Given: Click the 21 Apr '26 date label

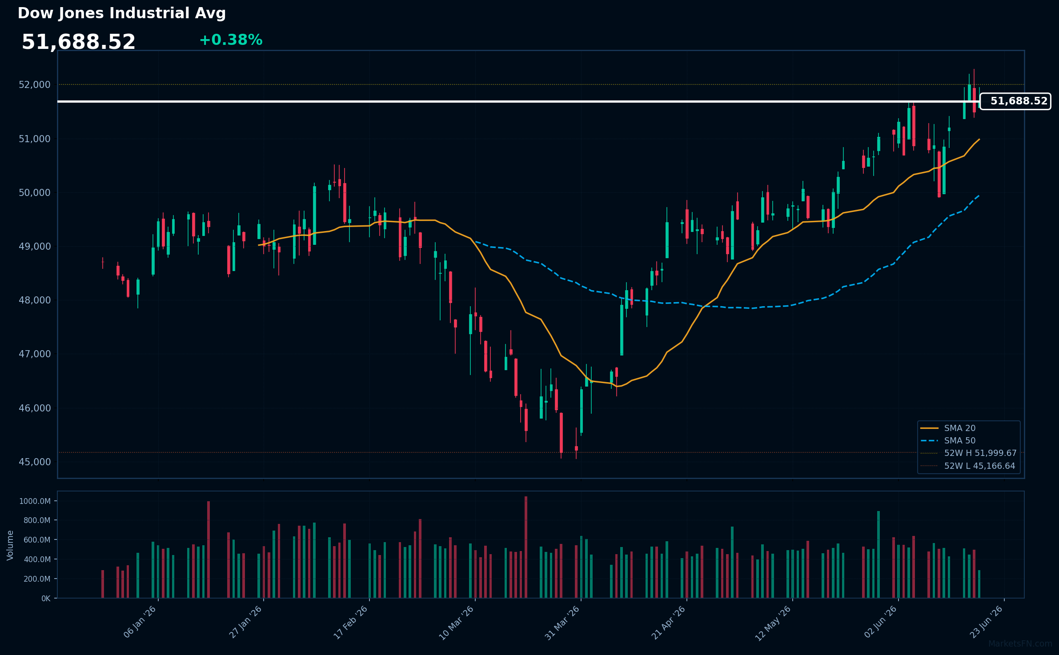Looking at the screenshot, I should [668, 623].
